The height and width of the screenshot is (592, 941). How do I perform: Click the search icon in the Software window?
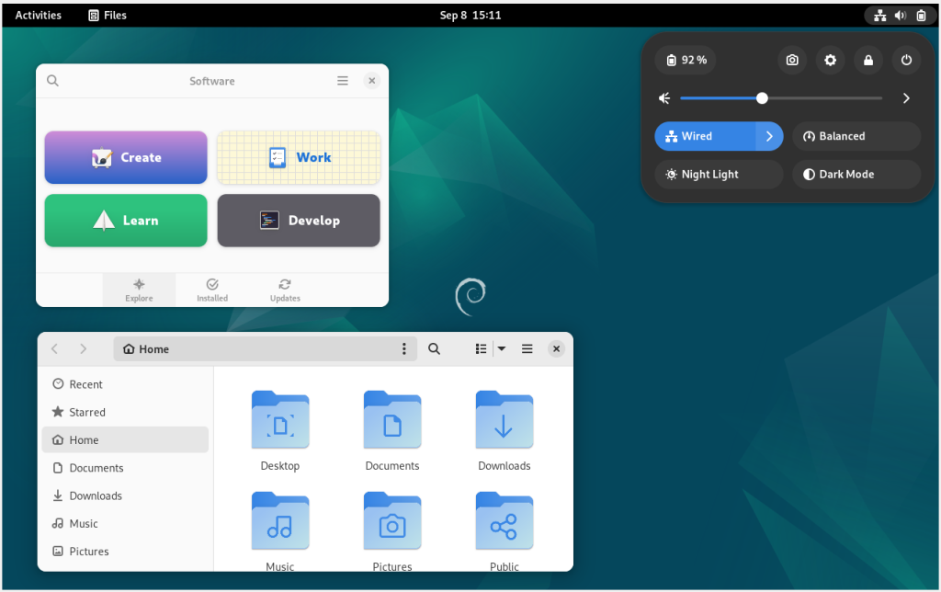tap(52, 80)
